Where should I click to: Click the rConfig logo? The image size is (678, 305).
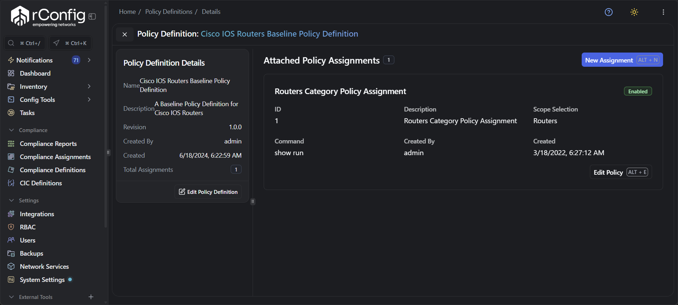click(x=48, y=16)
